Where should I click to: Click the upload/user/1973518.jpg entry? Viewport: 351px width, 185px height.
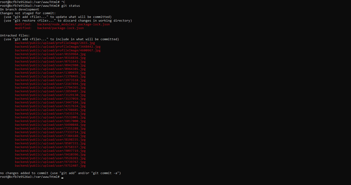coord(50,80)
